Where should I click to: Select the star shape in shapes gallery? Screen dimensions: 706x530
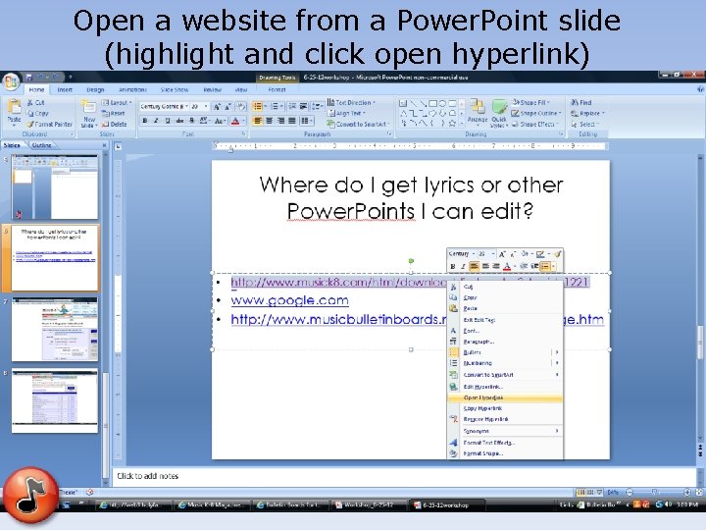tap(452, 123)
